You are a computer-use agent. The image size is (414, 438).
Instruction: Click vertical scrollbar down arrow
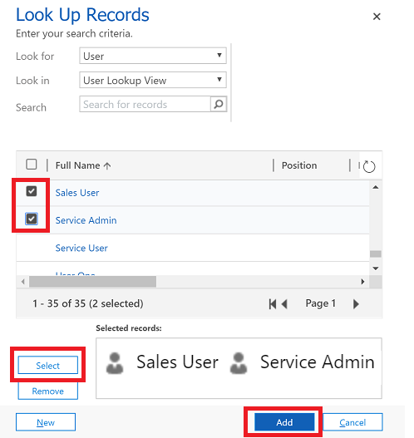376,268
